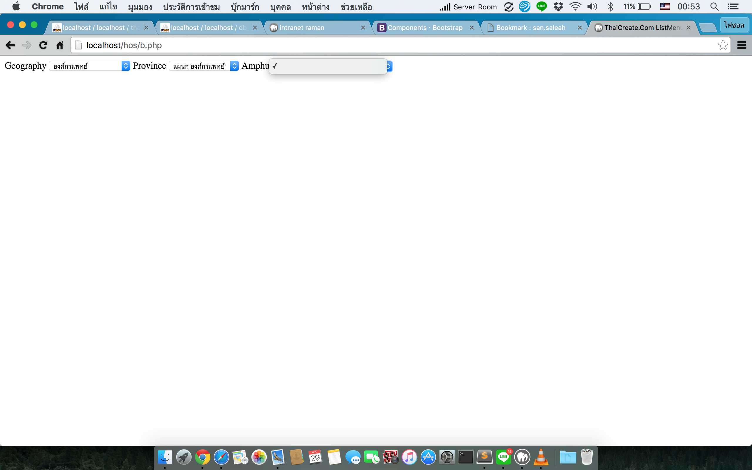Viewport: 752px width, 470px height.
Task: Click the home icon in toolbar
Action: [60, 45]
